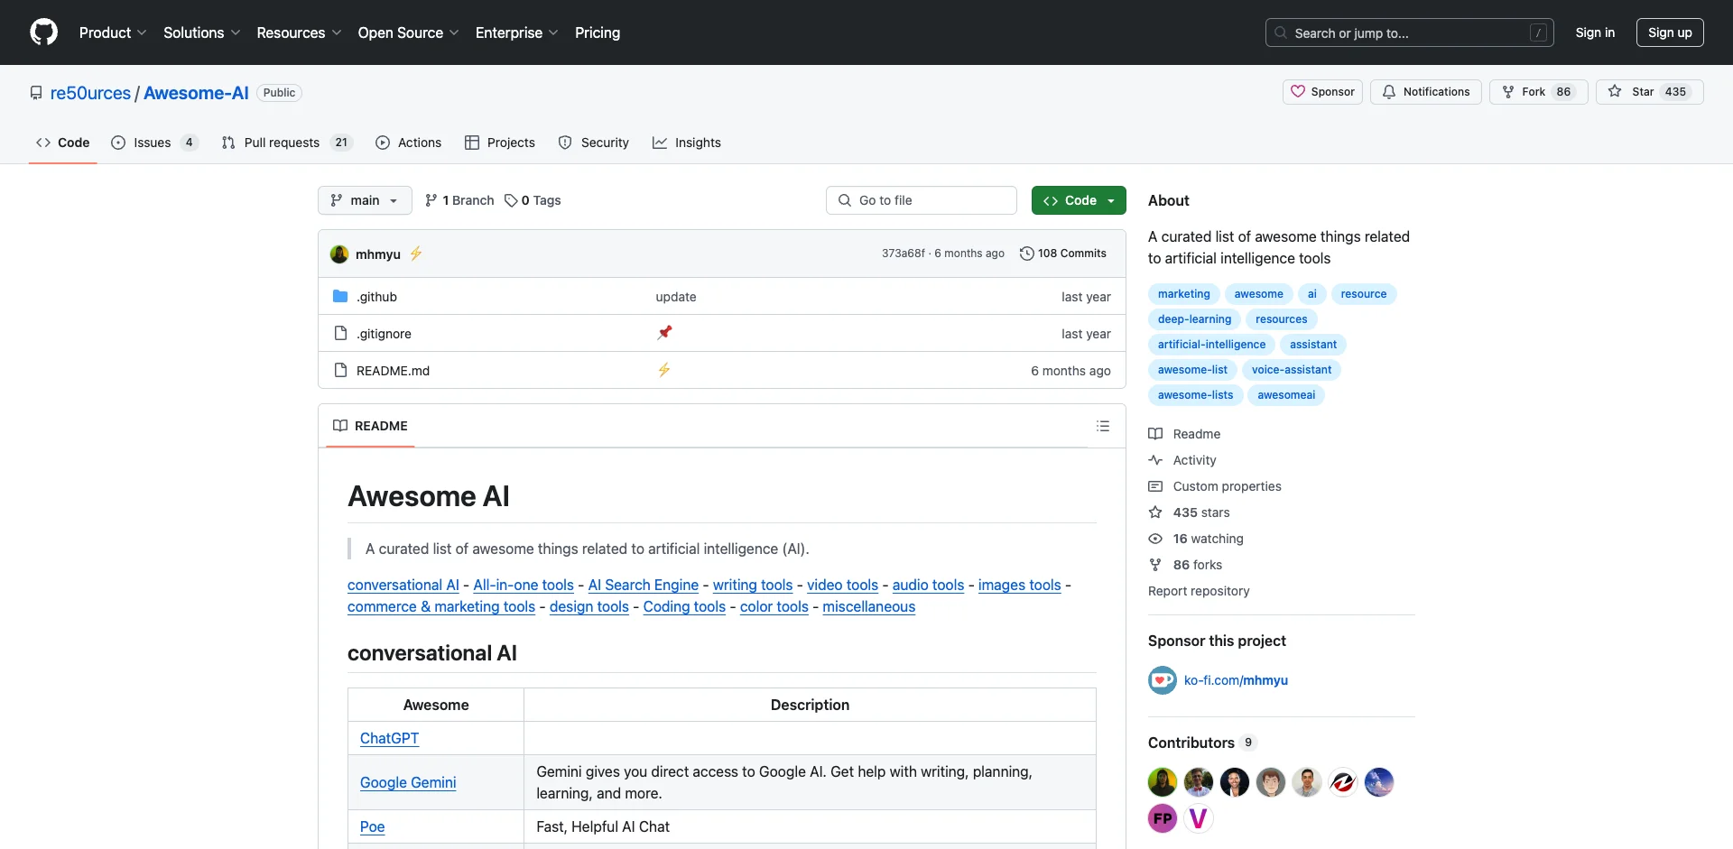The height and width of the screenshot is (849, 1733).
Task: Open the first contributor avatar
Action: click(1163, 782)
